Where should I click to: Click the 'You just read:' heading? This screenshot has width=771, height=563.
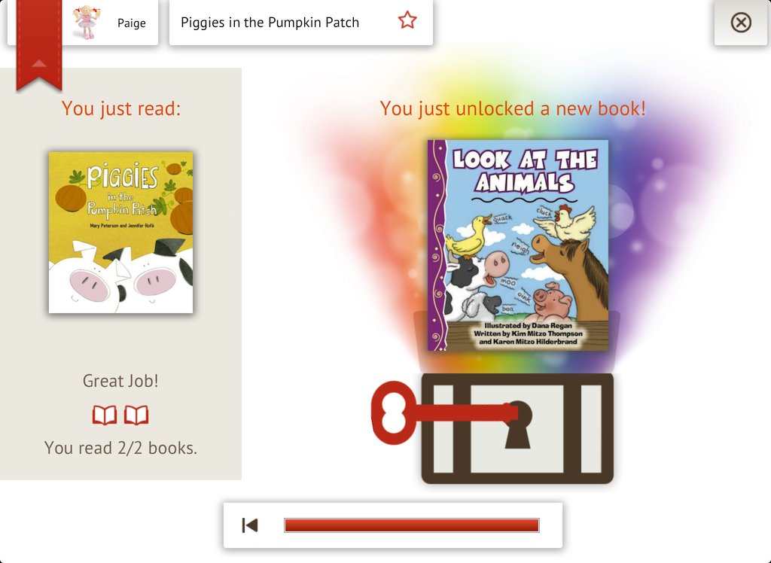click(x=121, y=108)
